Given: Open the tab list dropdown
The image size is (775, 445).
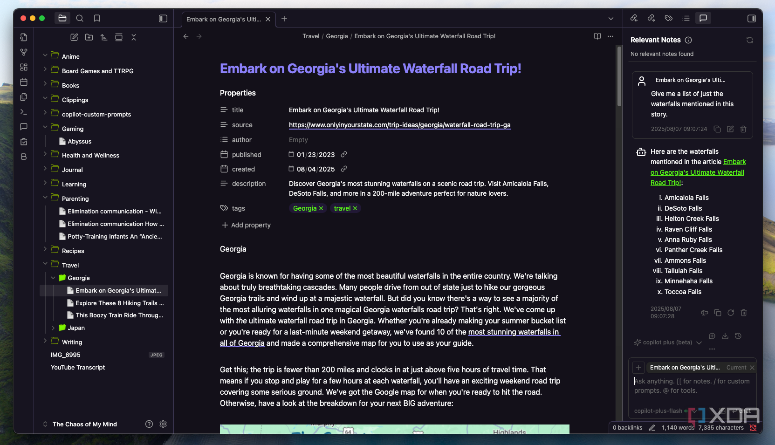Looking at the screenshot, I should click(x=611, y=19).
